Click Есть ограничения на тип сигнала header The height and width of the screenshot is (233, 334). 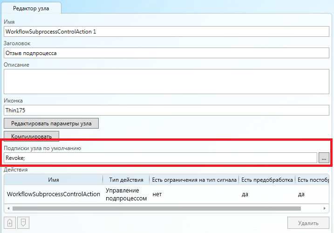tap(194, 180)
